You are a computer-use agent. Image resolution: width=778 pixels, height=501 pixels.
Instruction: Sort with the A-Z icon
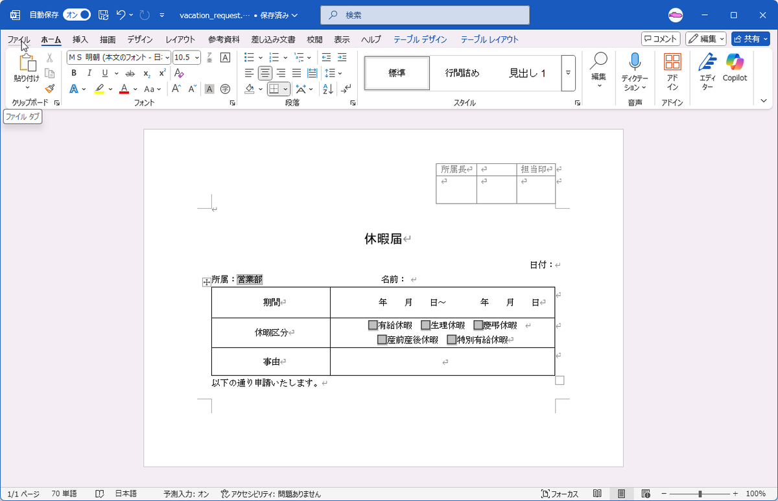327,89
